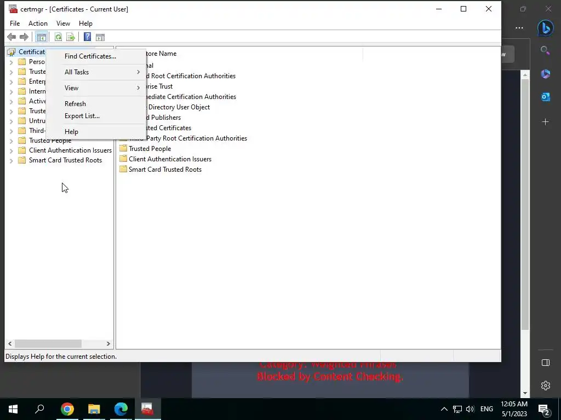Expand the Enterprise Trust tree node

pyautogui.click(x=11, y=82)
